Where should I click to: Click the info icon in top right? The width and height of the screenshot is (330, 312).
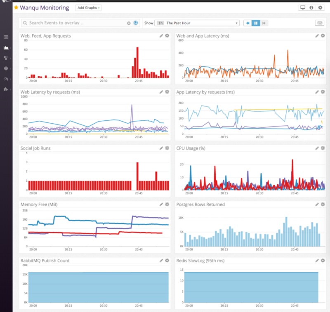pyautogui.click(x=311, y=7)
